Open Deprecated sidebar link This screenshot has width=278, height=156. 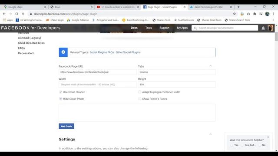pos(26,53)
